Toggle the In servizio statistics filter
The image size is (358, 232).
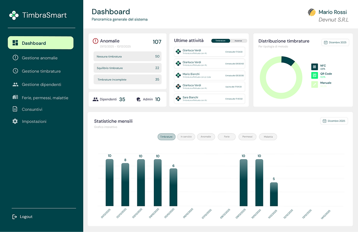coord(186,136)
